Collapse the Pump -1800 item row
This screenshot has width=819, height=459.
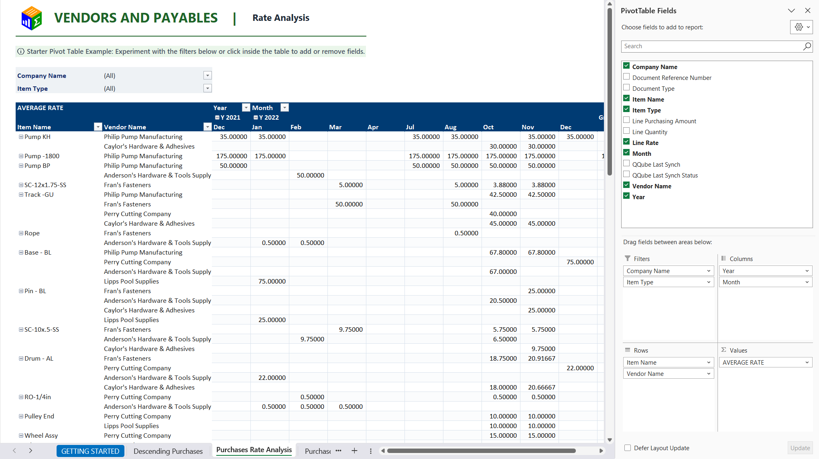21,156
